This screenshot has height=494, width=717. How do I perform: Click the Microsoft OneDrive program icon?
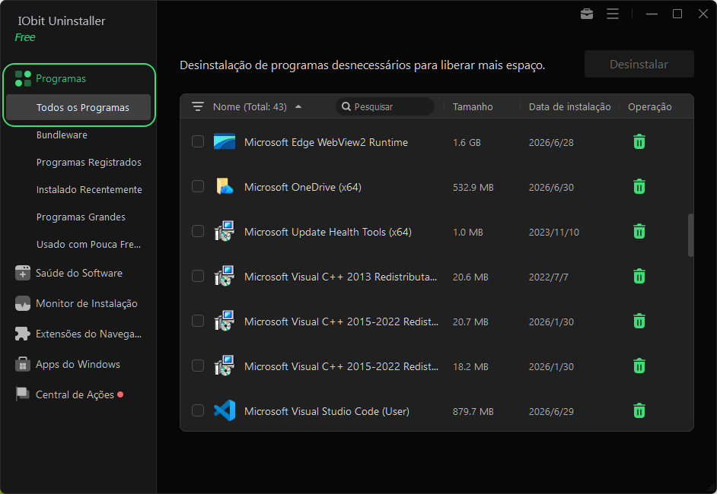click(225, 187)
